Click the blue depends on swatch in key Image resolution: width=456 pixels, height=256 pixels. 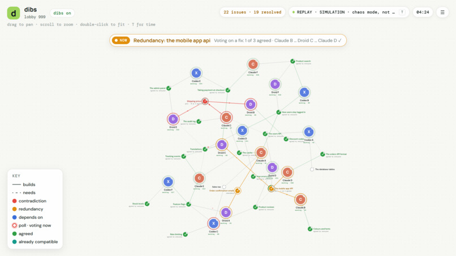(15, 217)
